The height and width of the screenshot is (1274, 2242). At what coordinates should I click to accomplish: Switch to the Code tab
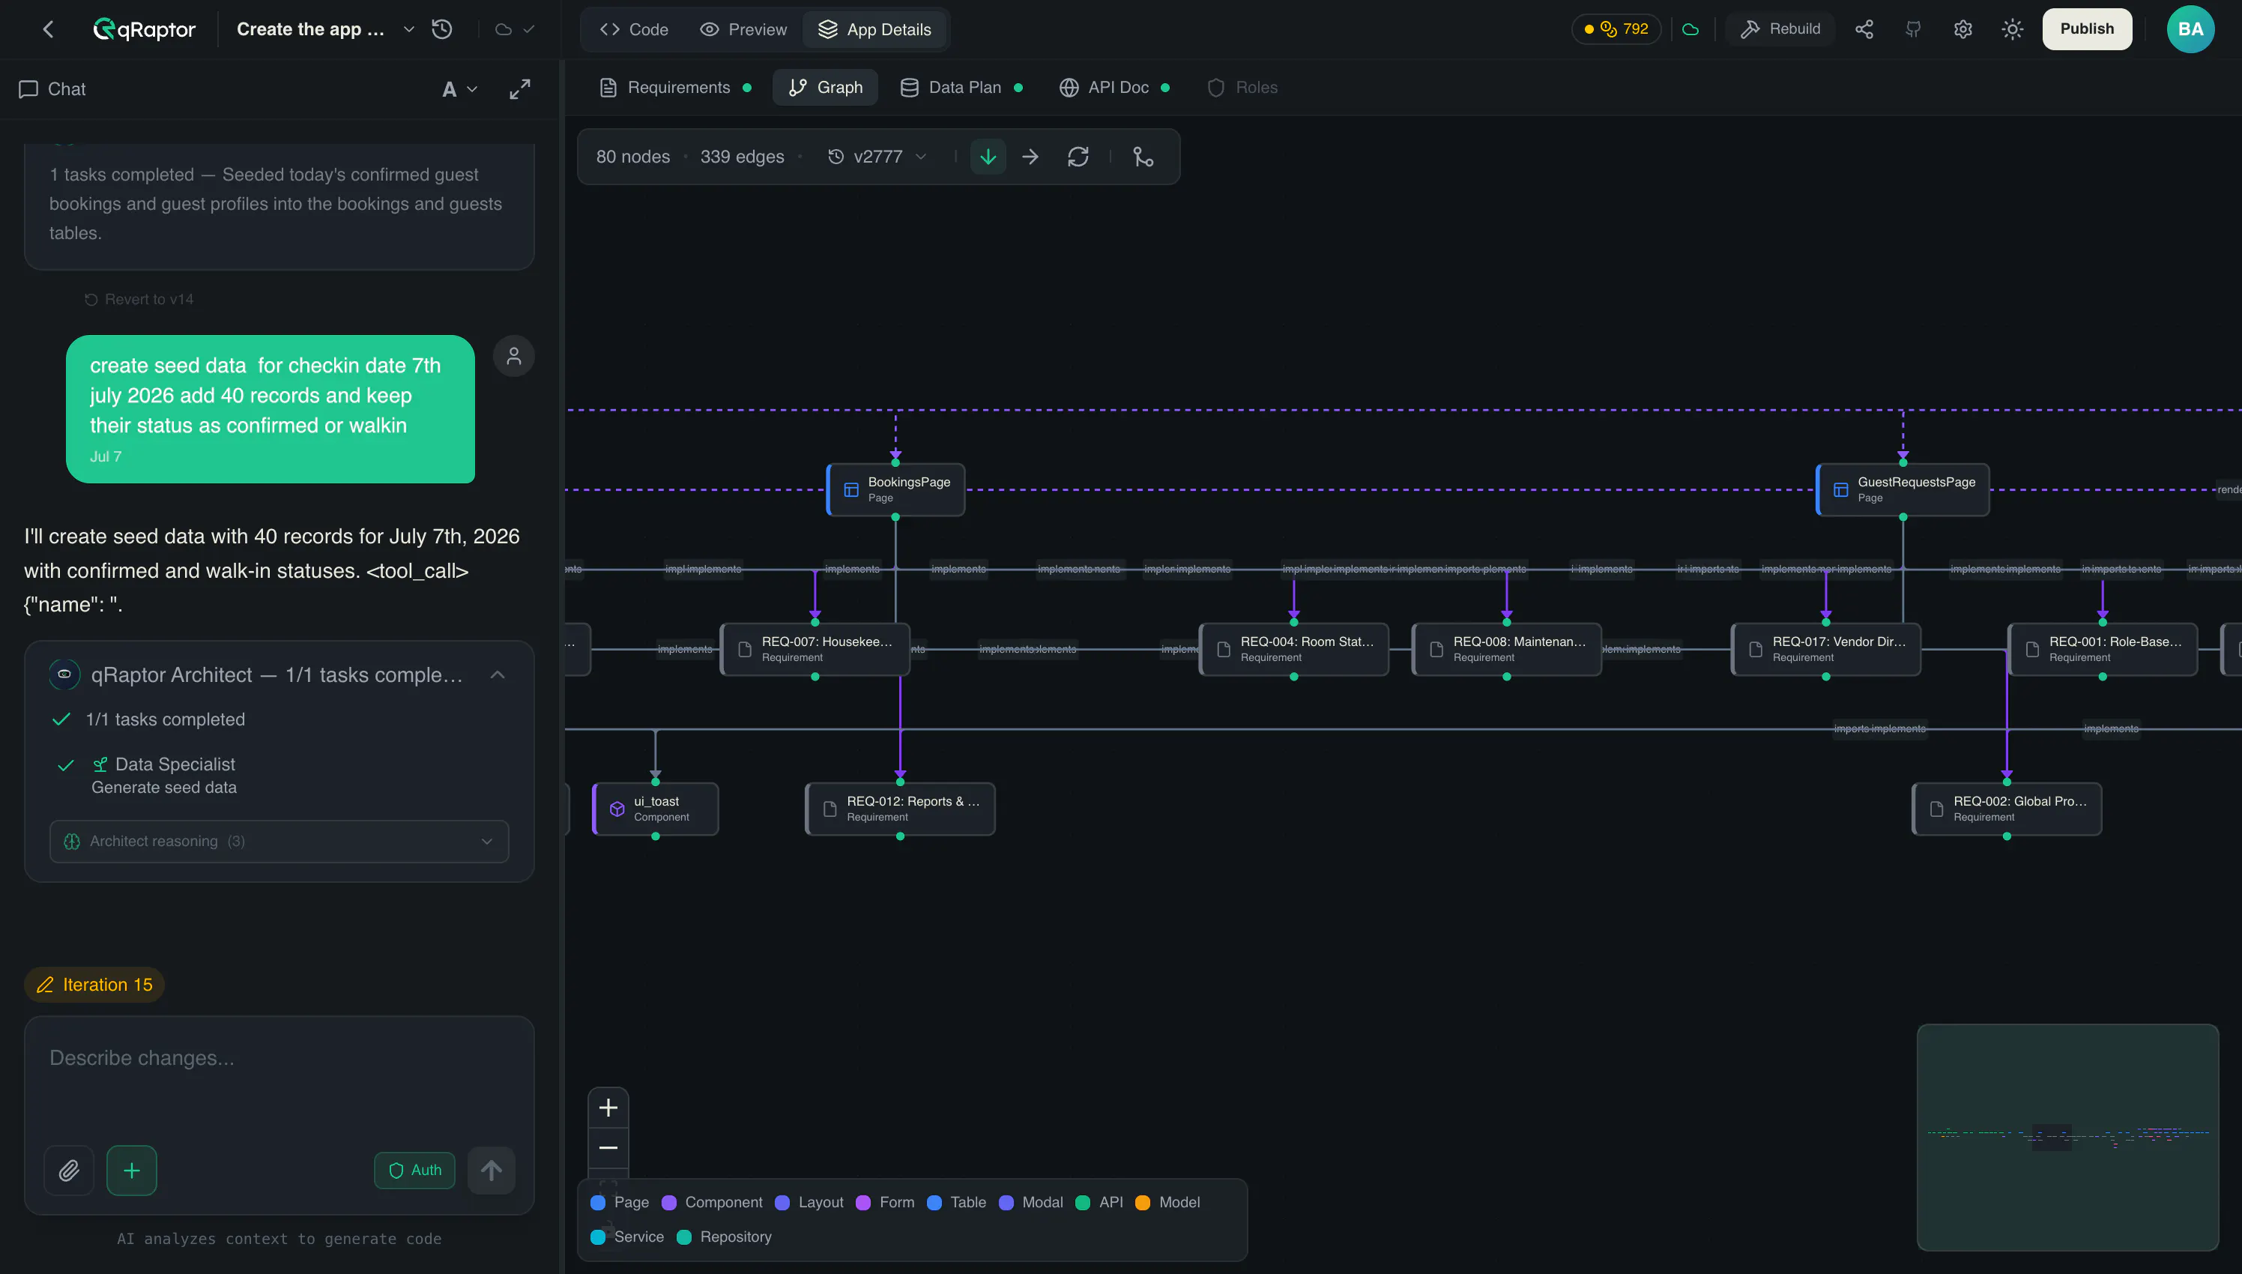coord(634,30)
